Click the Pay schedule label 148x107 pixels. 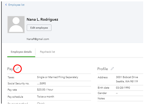tap(15, 97)
